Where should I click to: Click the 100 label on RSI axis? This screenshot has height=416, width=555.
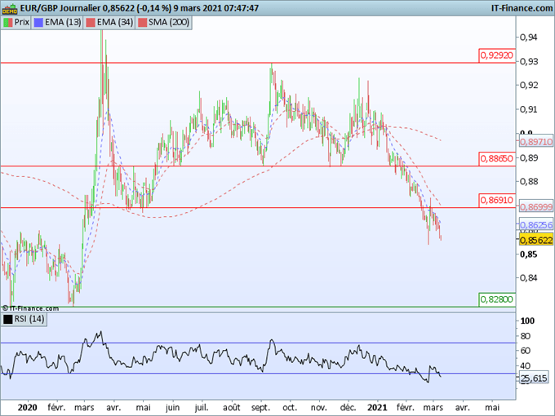(527, 321)
